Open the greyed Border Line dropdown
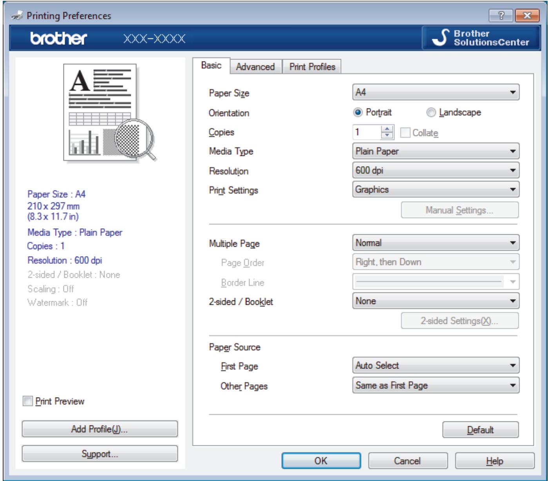Screen dimensions: 548x481 pyautogui.click(x=436, y=281)
